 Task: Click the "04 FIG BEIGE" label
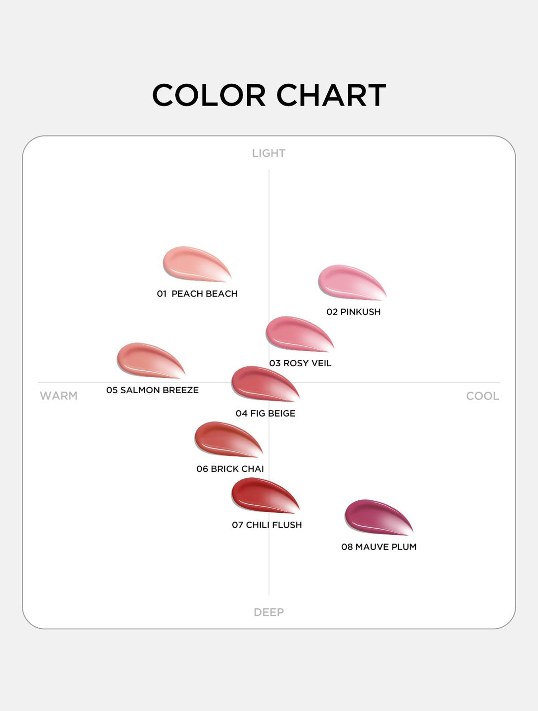266,414
